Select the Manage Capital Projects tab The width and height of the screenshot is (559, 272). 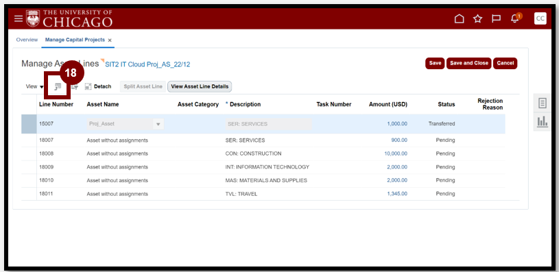75,40
